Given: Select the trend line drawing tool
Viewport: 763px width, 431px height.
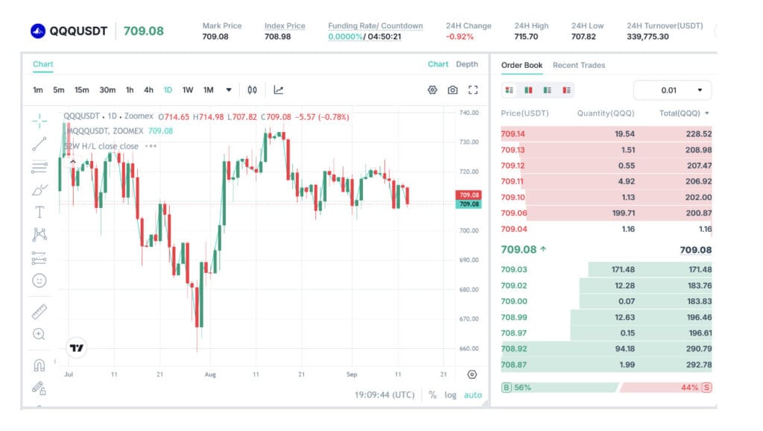Looking at the screenshot, I should click(39, 144).
